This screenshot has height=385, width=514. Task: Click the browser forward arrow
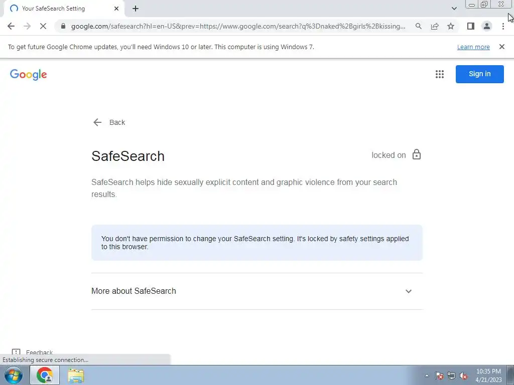pos(27,26)
